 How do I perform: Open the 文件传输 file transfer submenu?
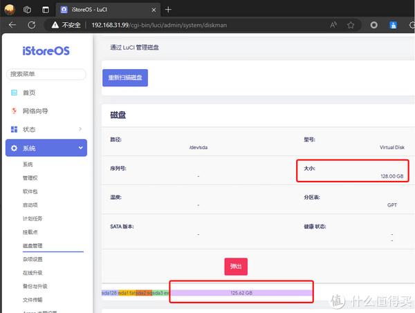coord(33,300)
